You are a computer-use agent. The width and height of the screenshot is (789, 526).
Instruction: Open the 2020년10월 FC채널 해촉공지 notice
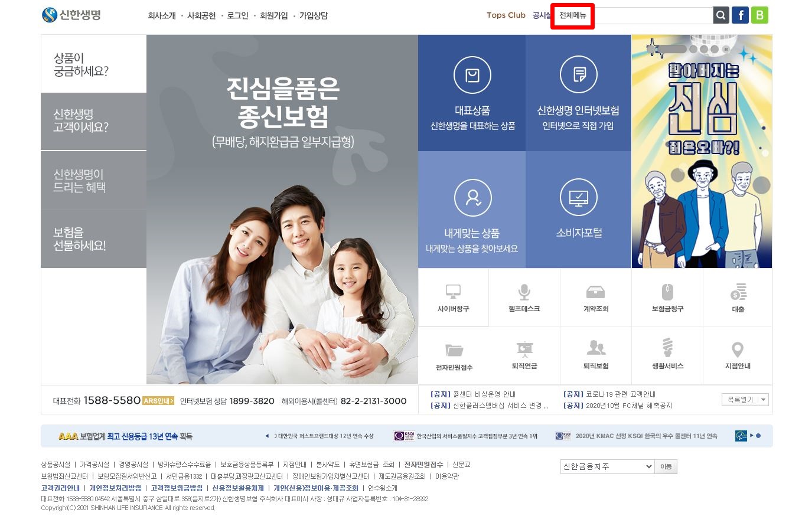(x=618, y=406)
